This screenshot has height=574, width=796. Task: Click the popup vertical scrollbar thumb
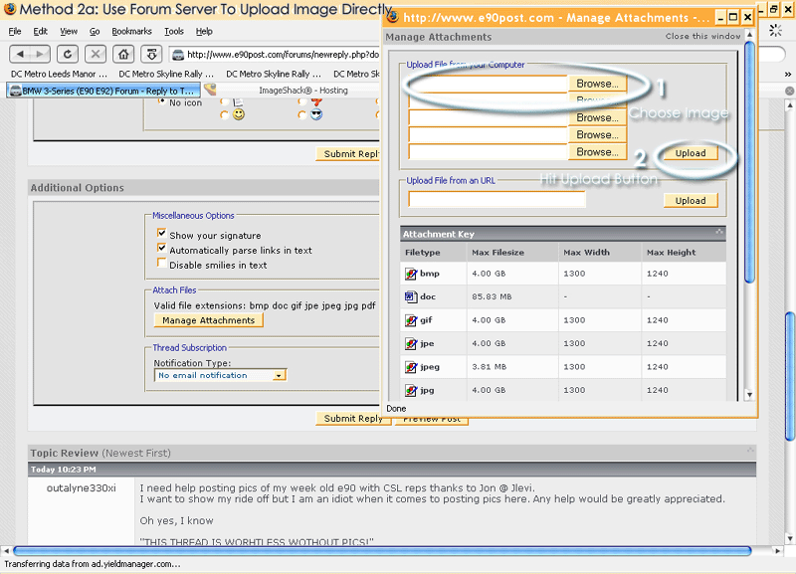[749, 161]
